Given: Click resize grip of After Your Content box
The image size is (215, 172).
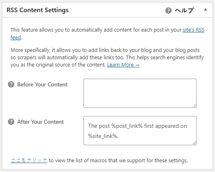Looking at the screenshot, I should point(194,143).
